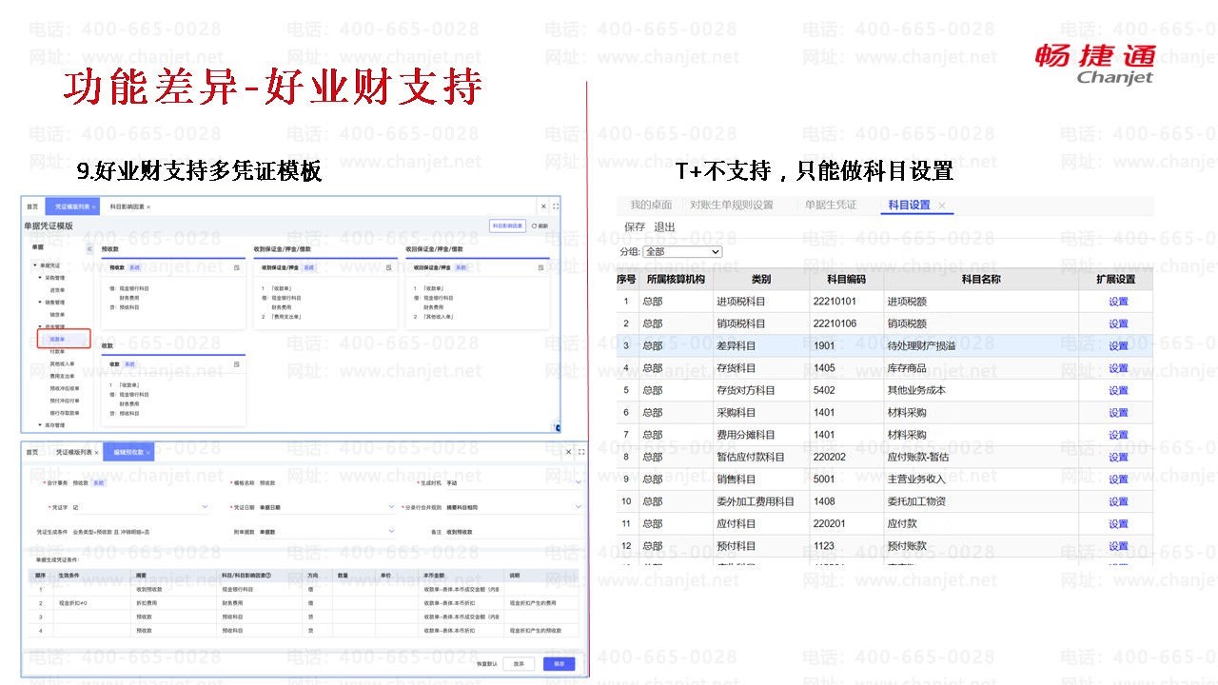Switch to the 对账生单规则设置 tab

click(x=732, y=205)
